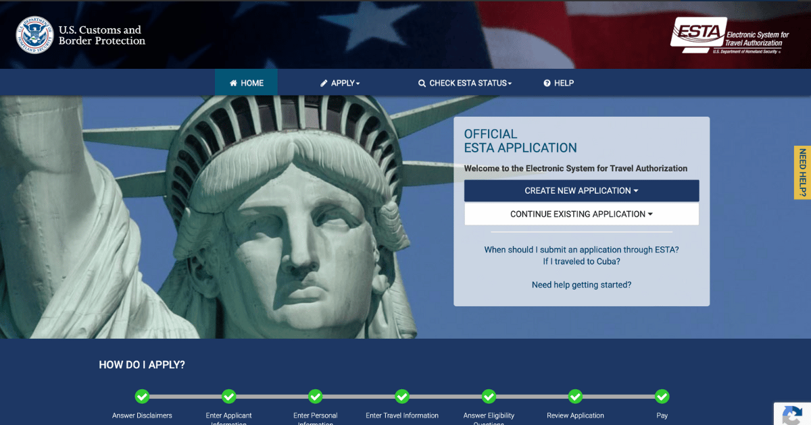
Task: Open the Check ESTA Status menu
Action: (465, 83)
